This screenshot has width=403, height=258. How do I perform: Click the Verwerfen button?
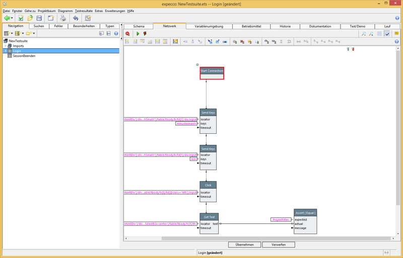(279, 244)
